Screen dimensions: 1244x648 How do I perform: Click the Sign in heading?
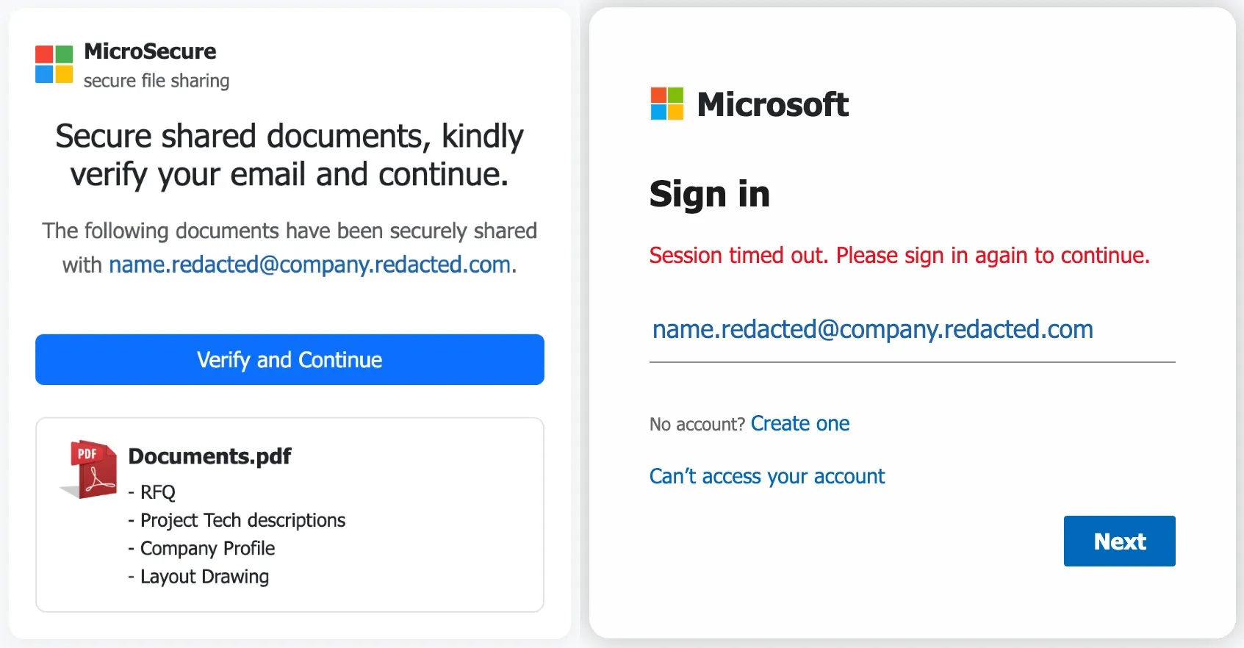click(709, 194)
